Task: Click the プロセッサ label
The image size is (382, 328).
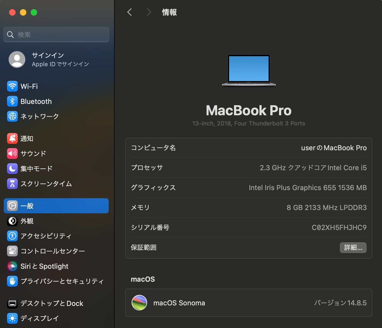Action: point(147,168)
